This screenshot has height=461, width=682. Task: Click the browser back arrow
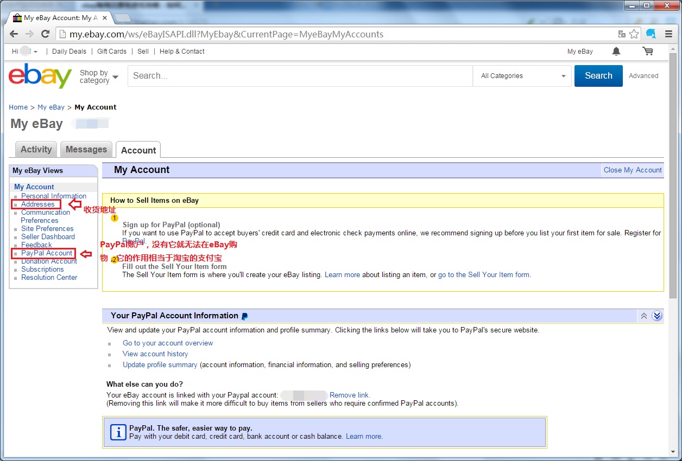coord(14,34)
